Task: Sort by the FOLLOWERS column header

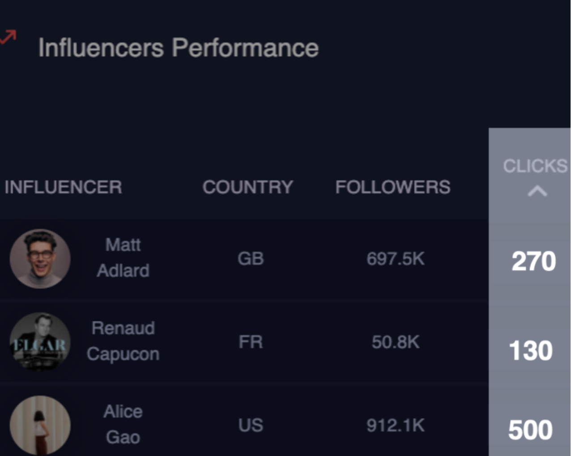Action: pos(393,187)
